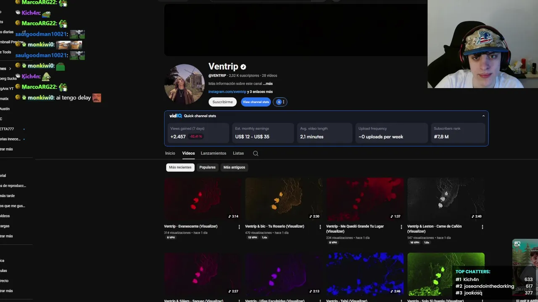The width and height of the screenshot is (538, 302).
Task: Click the picture-in-picture icon above the Top Chatters overlay
Action: pos(517,244)
